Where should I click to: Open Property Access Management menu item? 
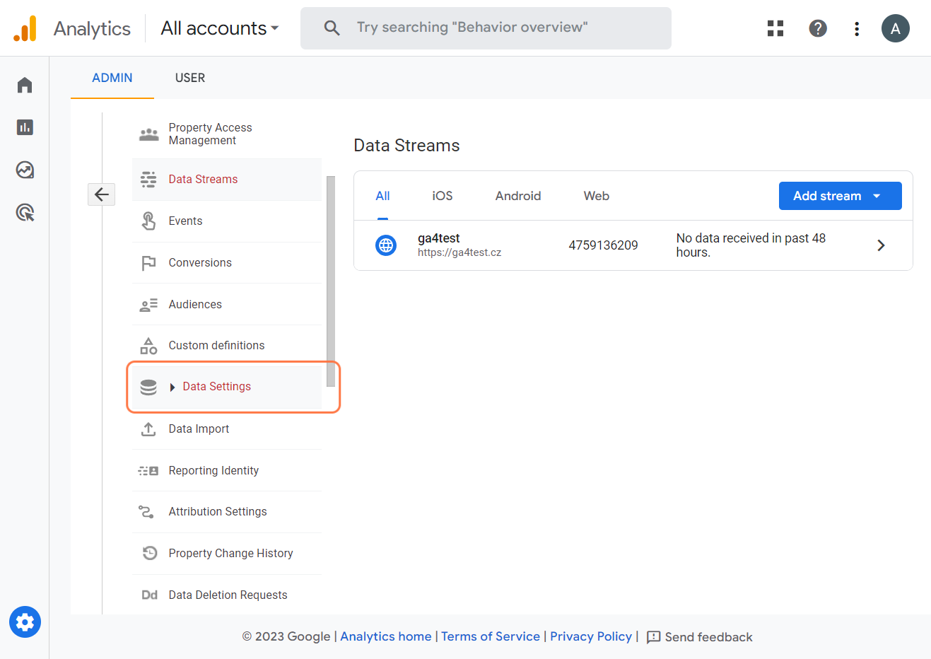(x=227, y=134)
